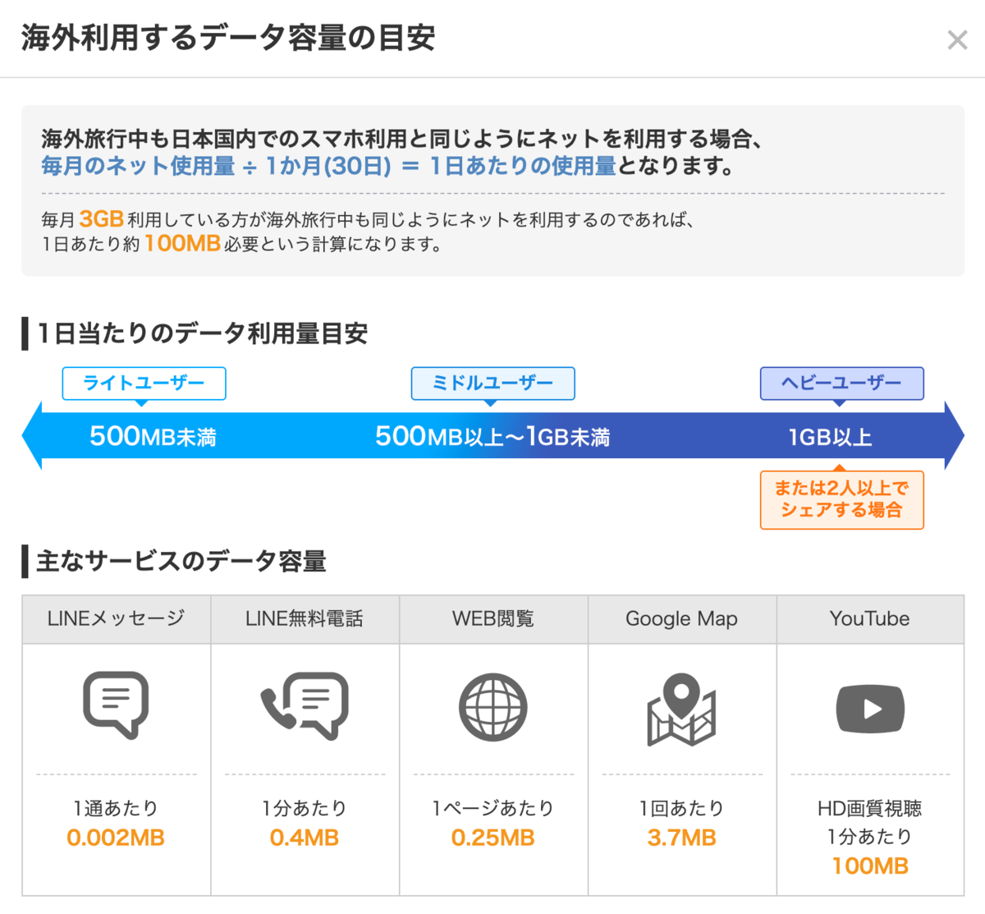Screen dimensions: 985x914
Task: Select the ミドルユーザー label
Action: pyautogui.click(x=492, y=384)
